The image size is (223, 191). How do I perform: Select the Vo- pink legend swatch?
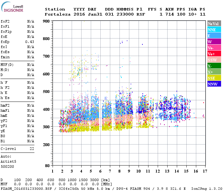[214, 48]
